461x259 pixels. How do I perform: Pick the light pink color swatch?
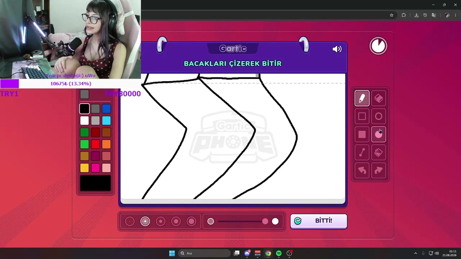[106, 168]
